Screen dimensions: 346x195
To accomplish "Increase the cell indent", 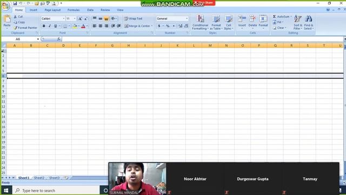I will (119, 26).
